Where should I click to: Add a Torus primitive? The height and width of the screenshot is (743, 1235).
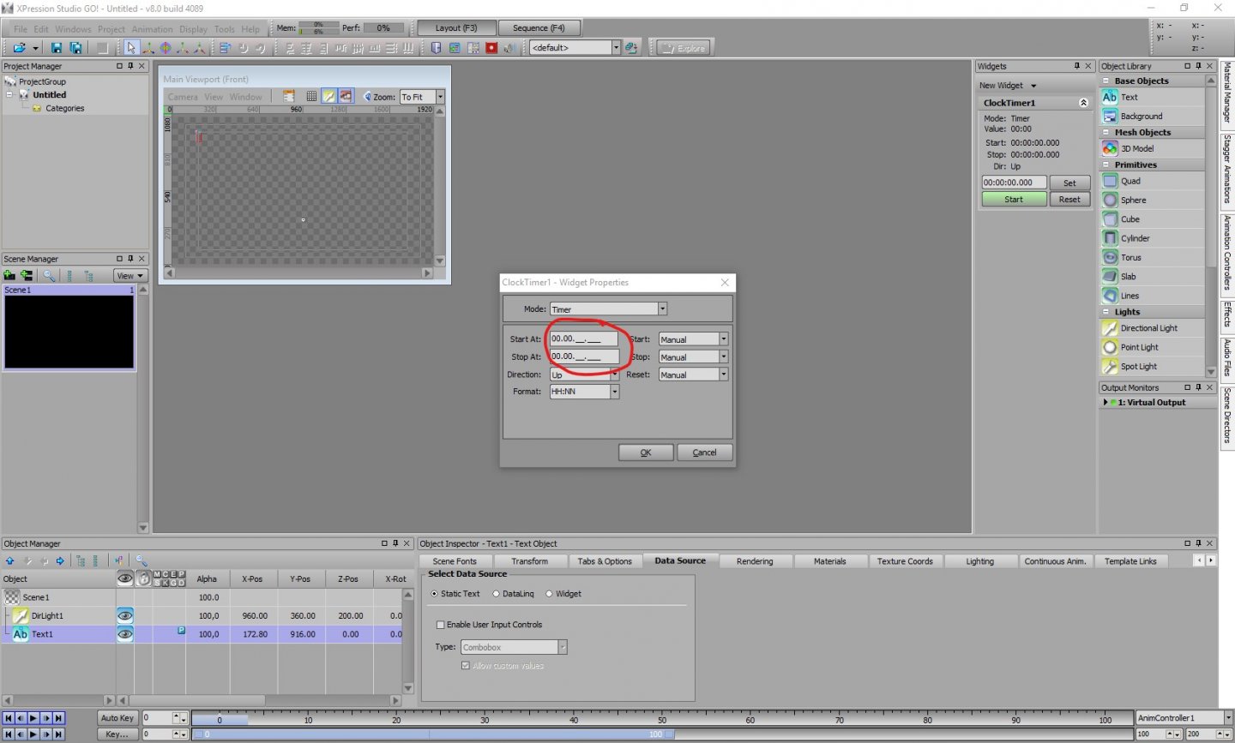[1153, 257]
